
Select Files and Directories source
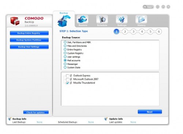pyautogui.click(x=65, y=46)
